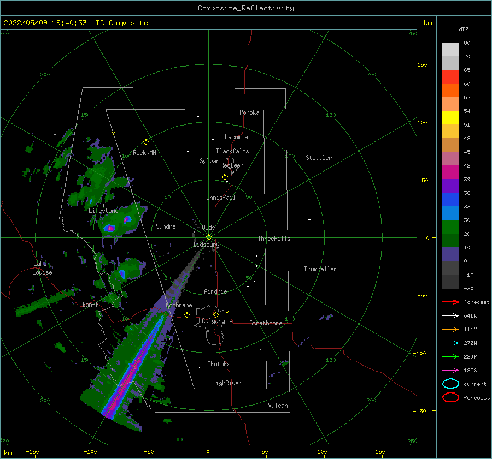Click the white plus marker west of Stettler
This screenshot has width=492, height=459.
[309, 219]
